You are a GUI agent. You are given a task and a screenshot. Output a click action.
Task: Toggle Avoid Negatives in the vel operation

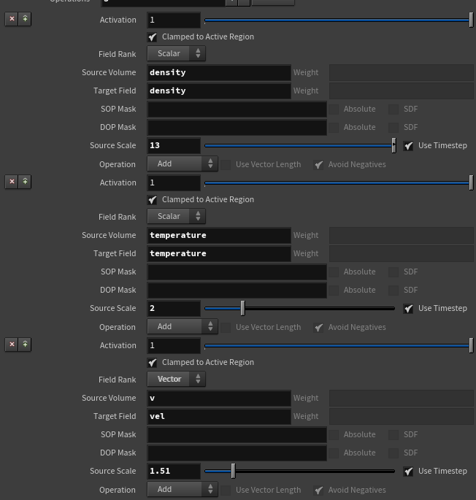pos(318,490)
